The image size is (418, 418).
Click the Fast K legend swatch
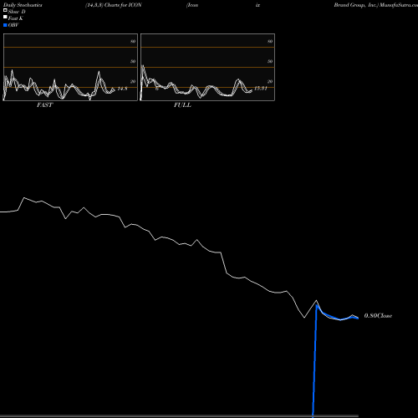(5, 18)
